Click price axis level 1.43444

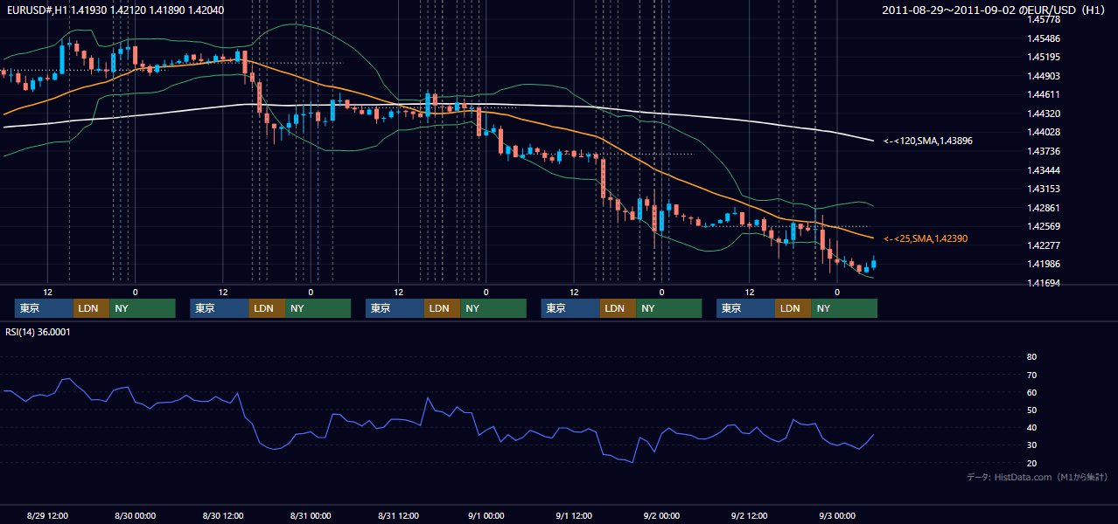[x=1043, y=170]
